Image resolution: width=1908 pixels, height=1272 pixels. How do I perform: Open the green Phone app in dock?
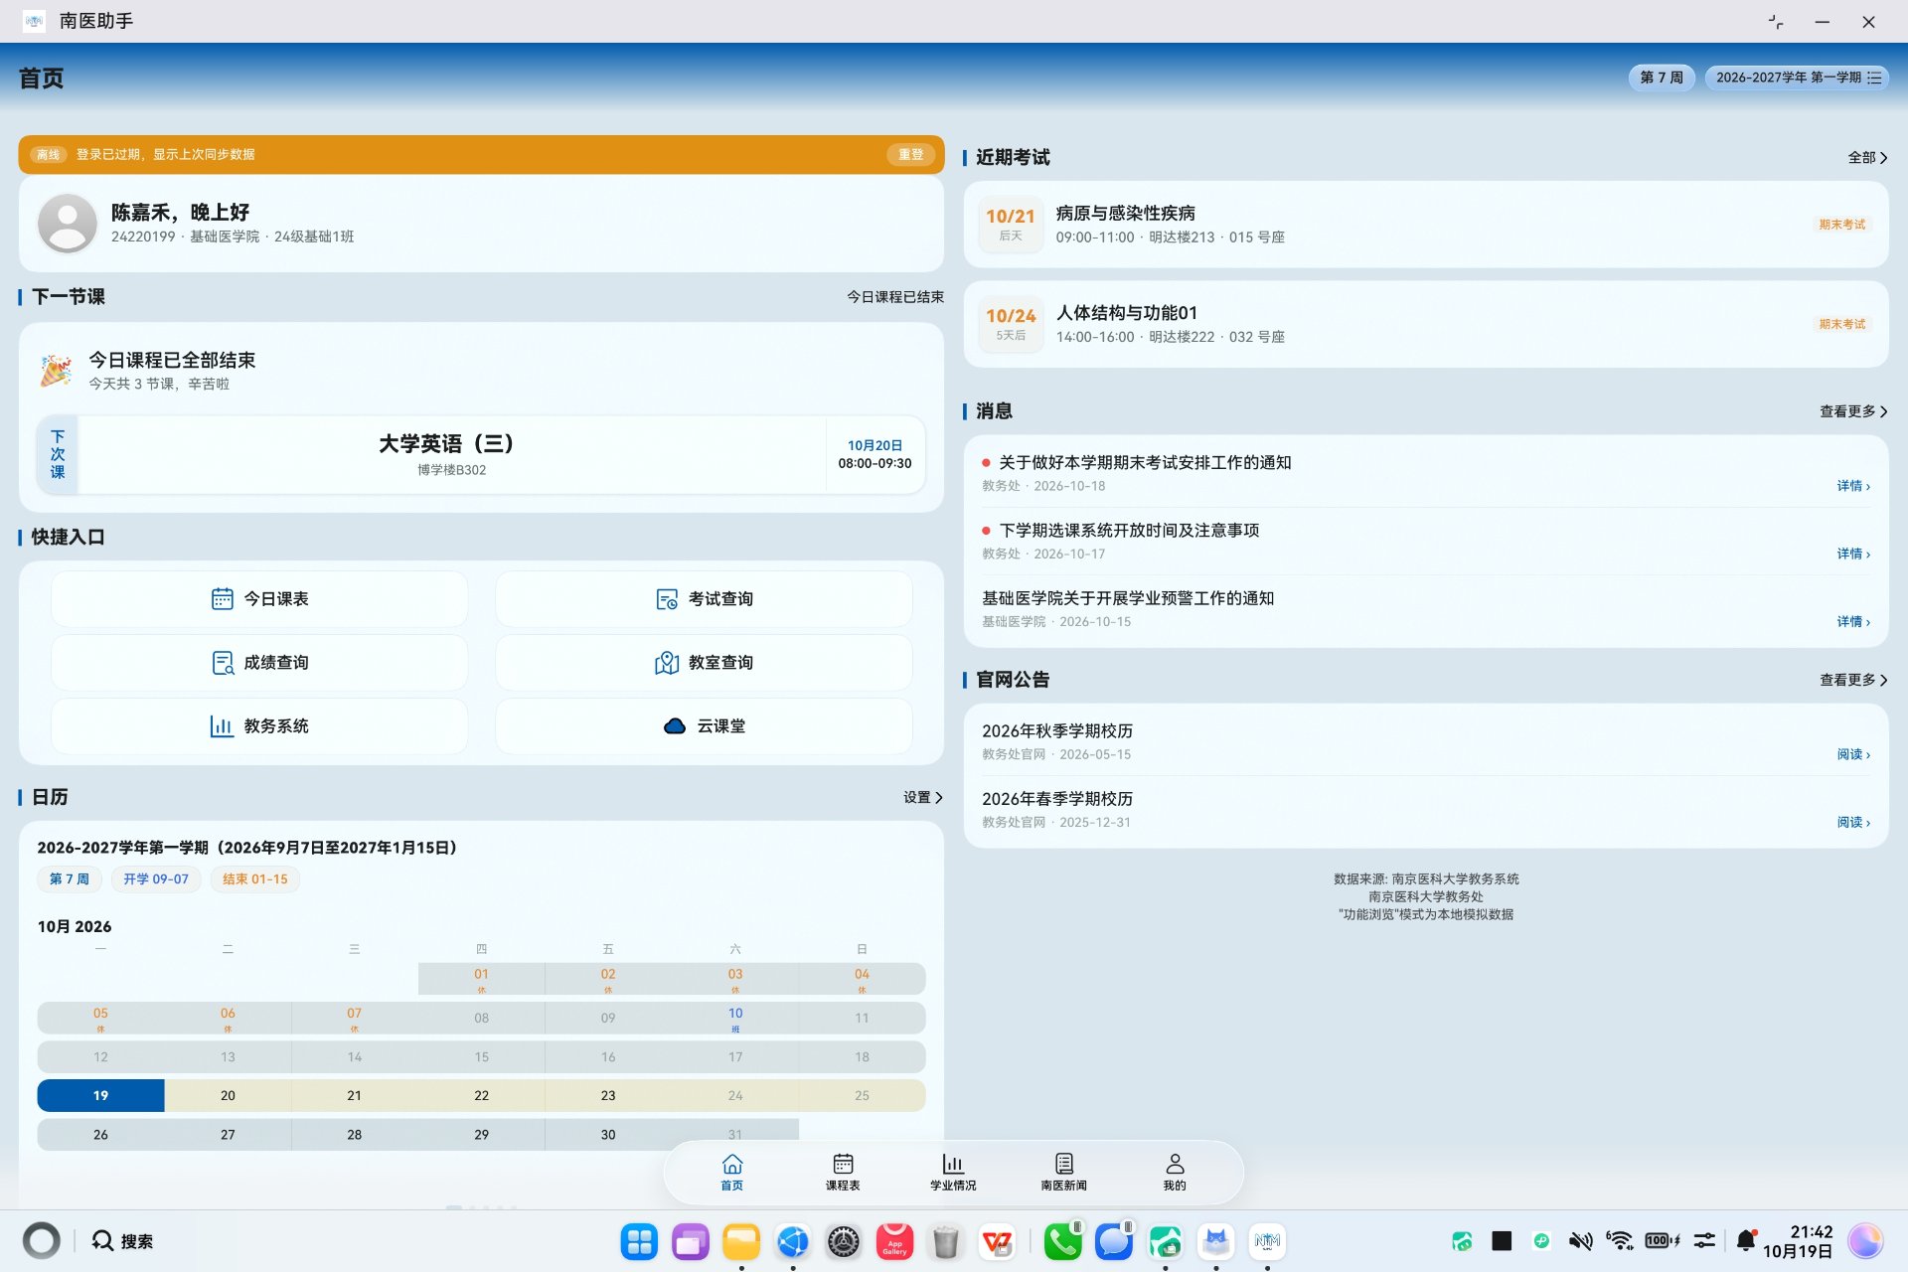(1062, 1242)
